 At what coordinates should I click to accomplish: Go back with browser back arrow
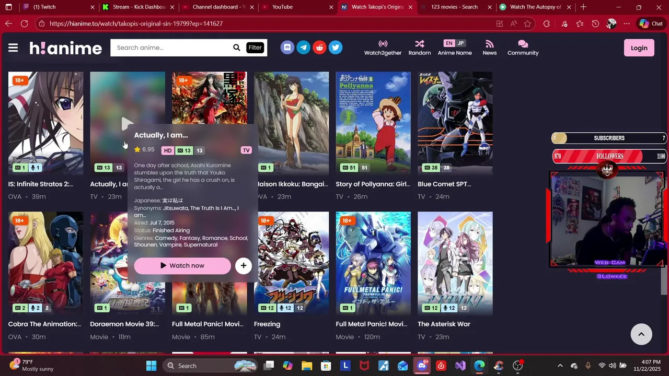[x=8, y=23]
